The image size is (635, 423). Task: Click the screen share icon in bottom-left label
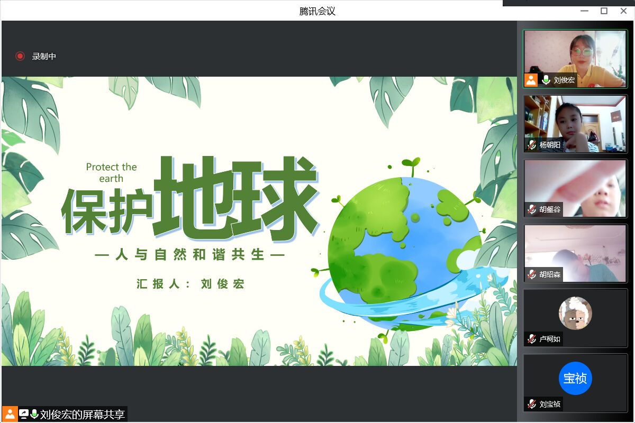pos(24,414)
